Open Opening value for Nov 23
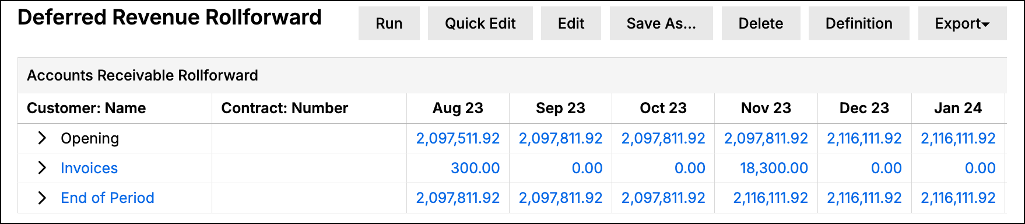Image resolution: width=1025 pixels, height=224 pixels. [766, 138]
